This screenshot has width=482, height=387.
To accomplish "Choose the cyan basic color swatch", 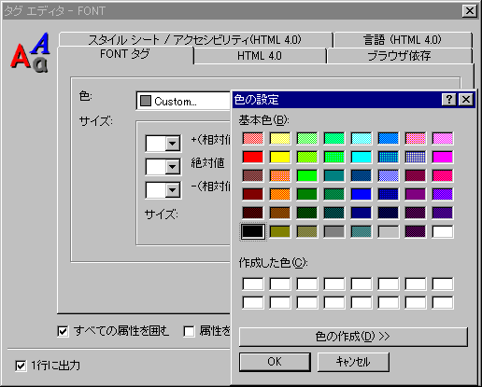I will point(361,157).
